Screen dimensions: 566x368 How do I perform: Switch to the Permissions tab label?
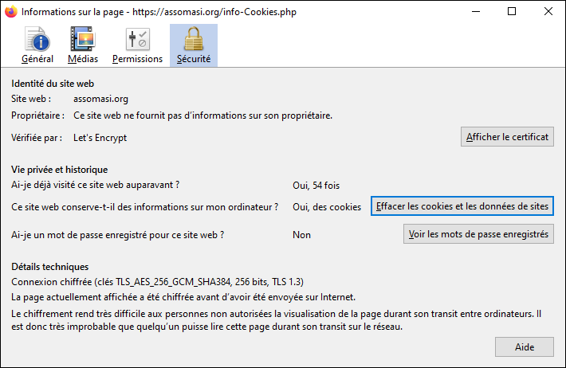pyautogui.click(x=138, y=59)
